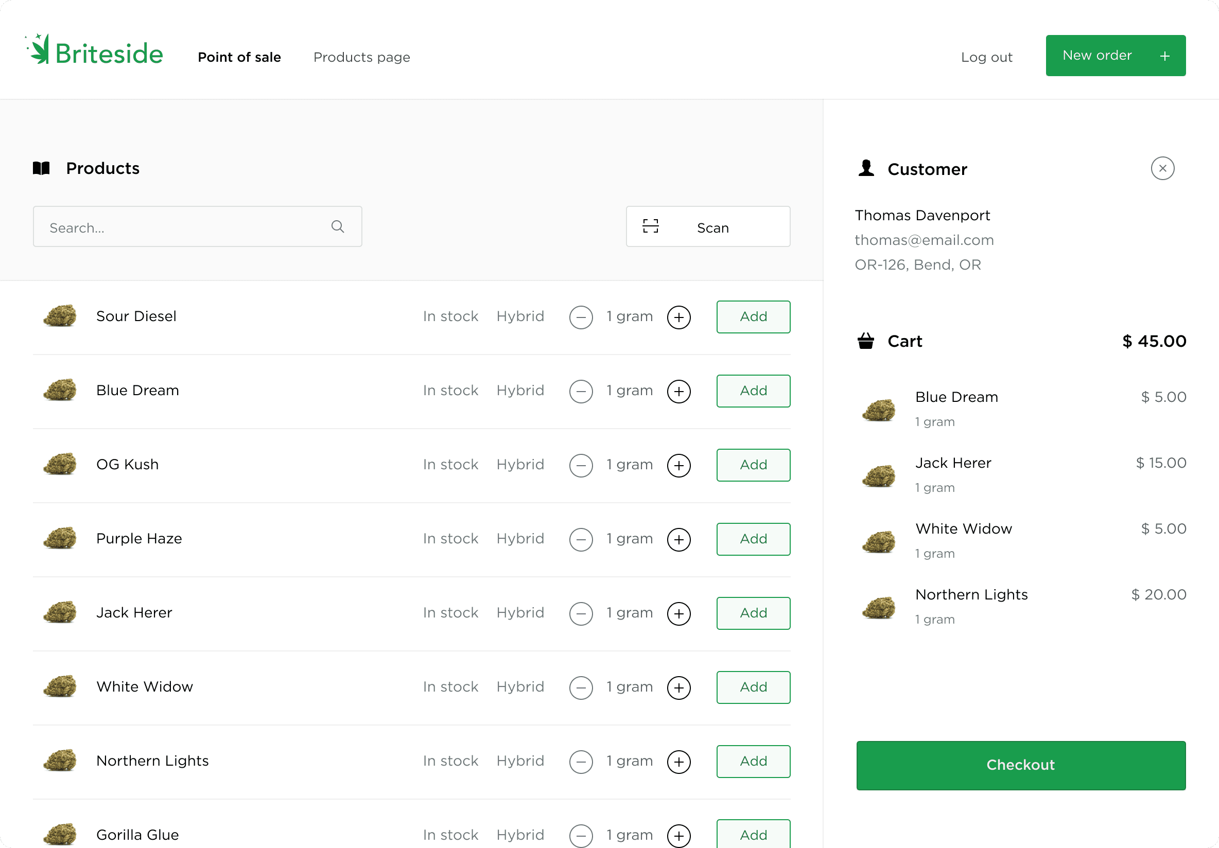
Task: Click the search magnifier icon
Action: tap(338, 226)
